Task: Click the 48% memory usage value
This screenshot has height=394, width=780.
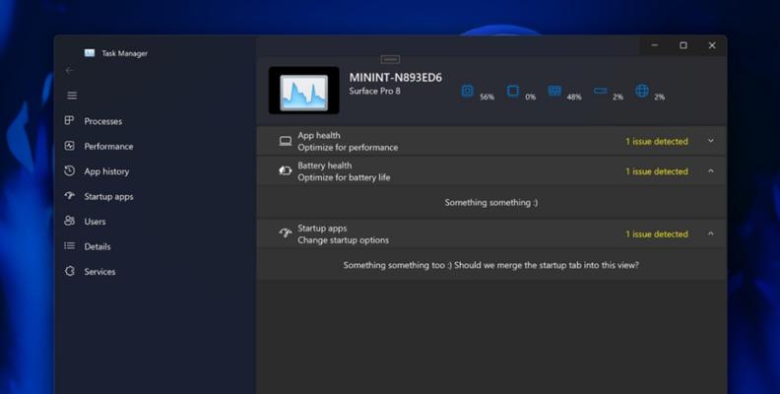Action: (x=574, y=97)
